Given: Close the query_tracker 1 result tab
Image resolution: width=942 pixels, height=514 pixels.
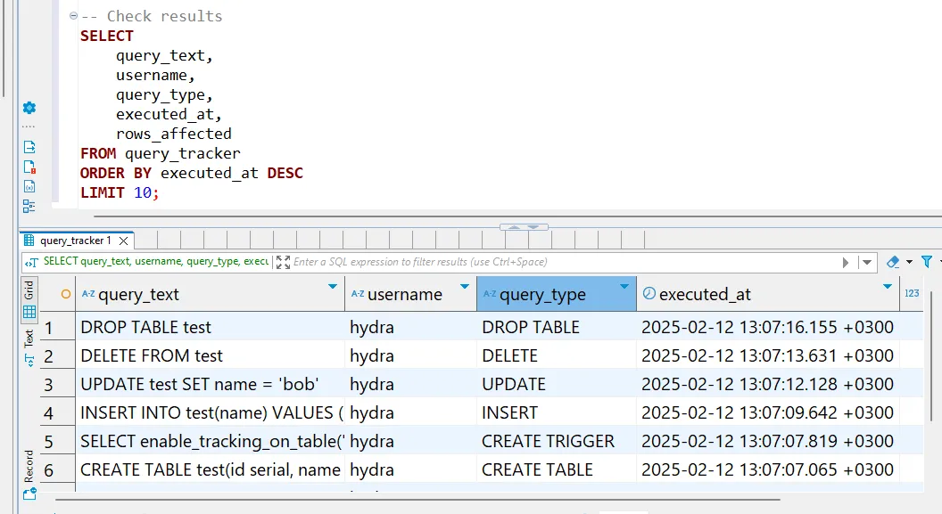Looking at the screenshot, I should click(124, 241).
